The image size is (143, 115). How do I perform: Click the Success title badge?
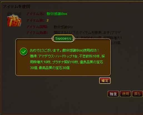coord(63,39)
